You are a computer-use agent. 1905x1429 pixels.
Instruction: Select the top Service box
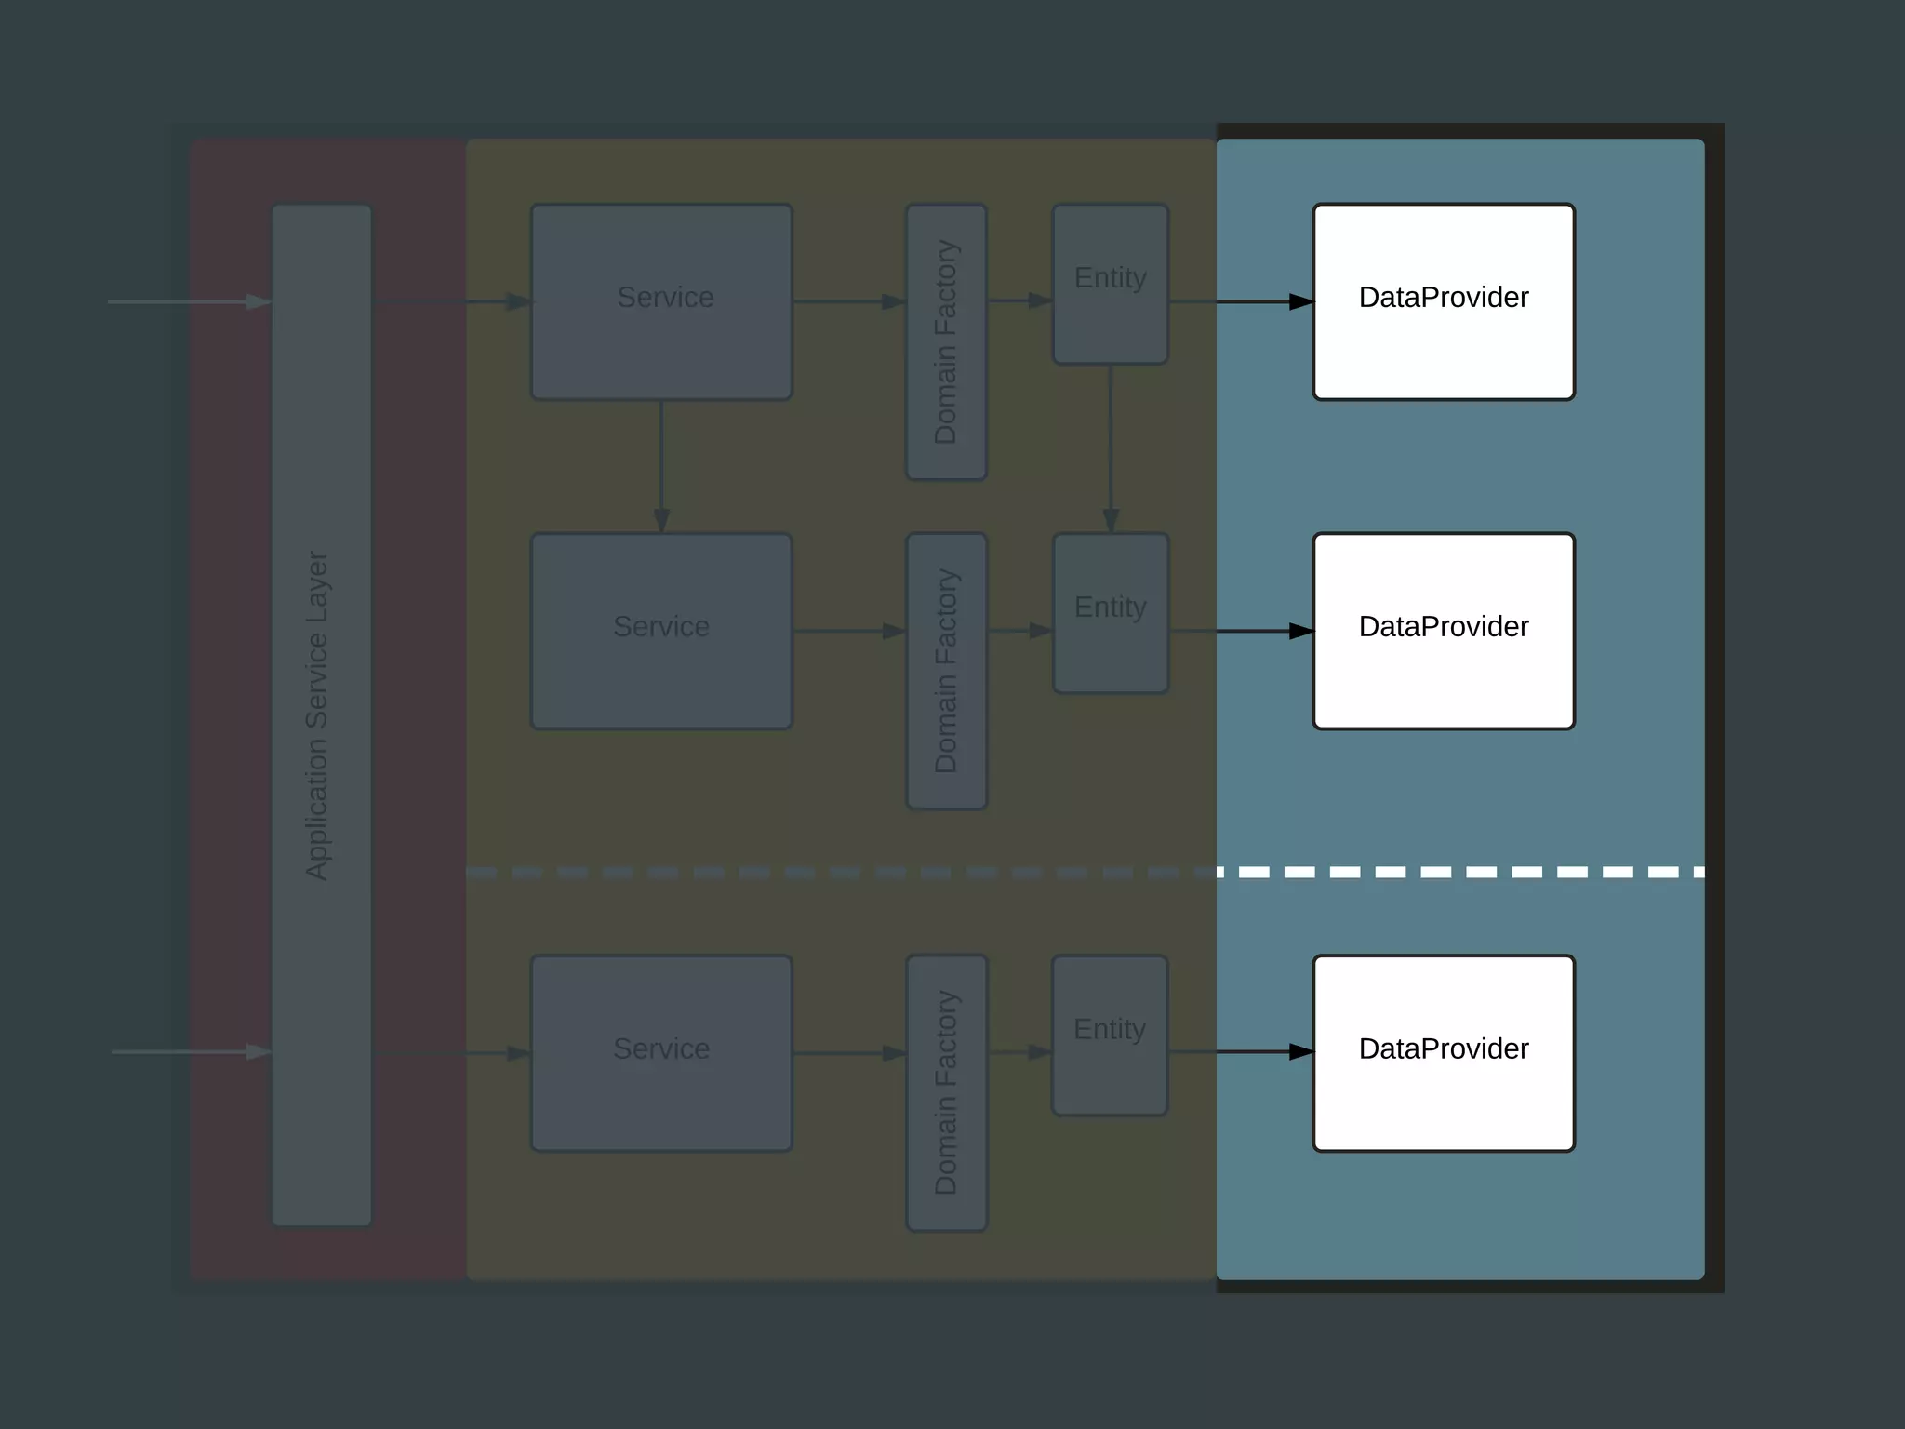661,301
